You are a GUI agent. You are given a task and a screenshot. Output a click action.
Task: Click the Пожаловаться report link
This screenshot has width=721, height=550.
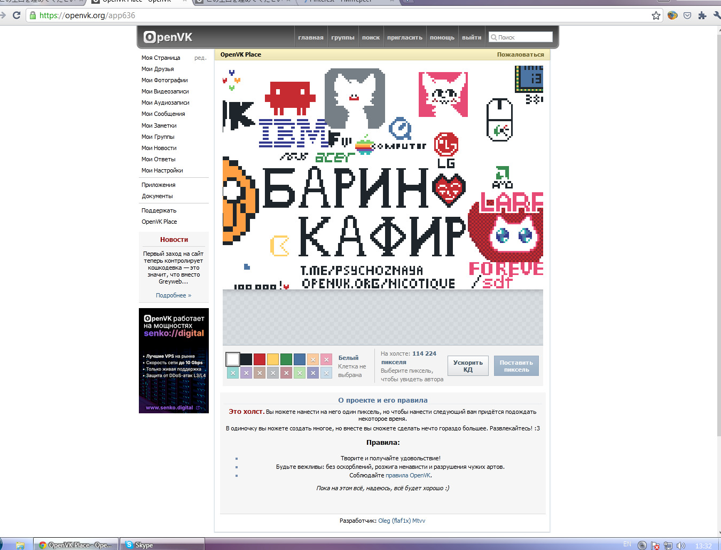click(x=521, y=54)
